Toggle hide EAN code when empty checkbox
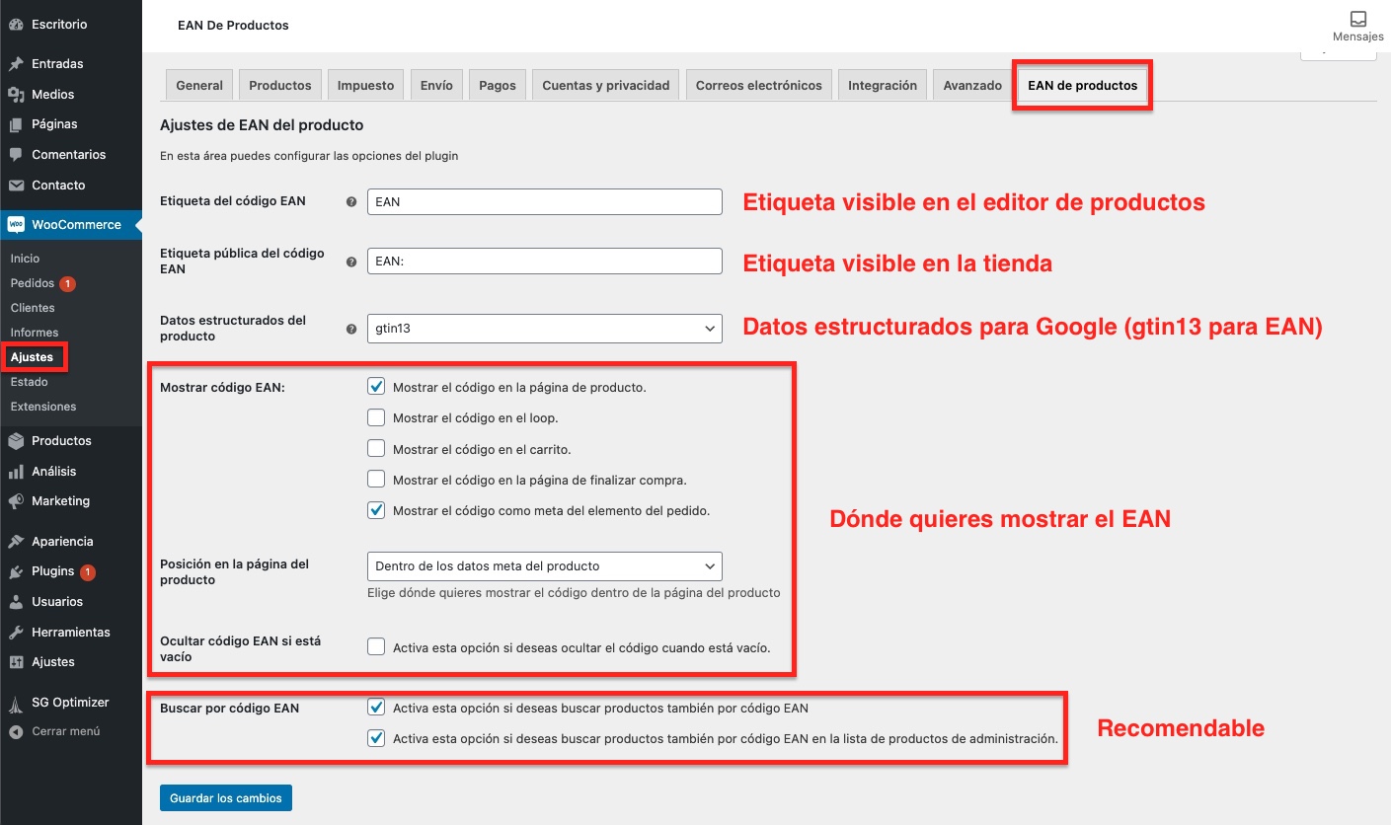1391x825 pixels. [376, 647]
